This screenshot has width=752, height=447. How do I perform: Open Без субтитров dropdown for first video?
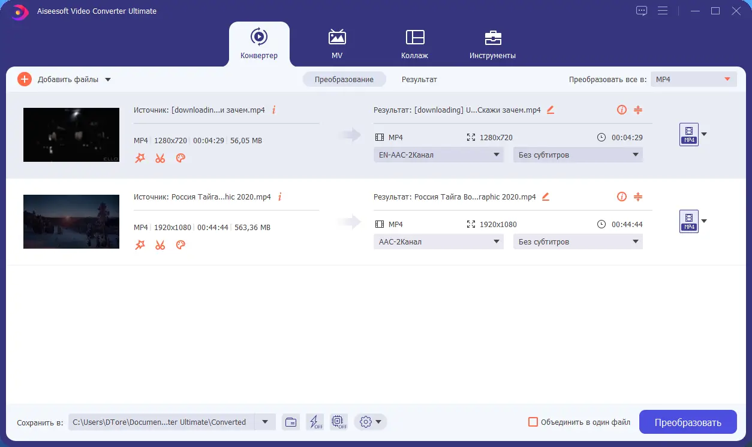click(578, 155)
